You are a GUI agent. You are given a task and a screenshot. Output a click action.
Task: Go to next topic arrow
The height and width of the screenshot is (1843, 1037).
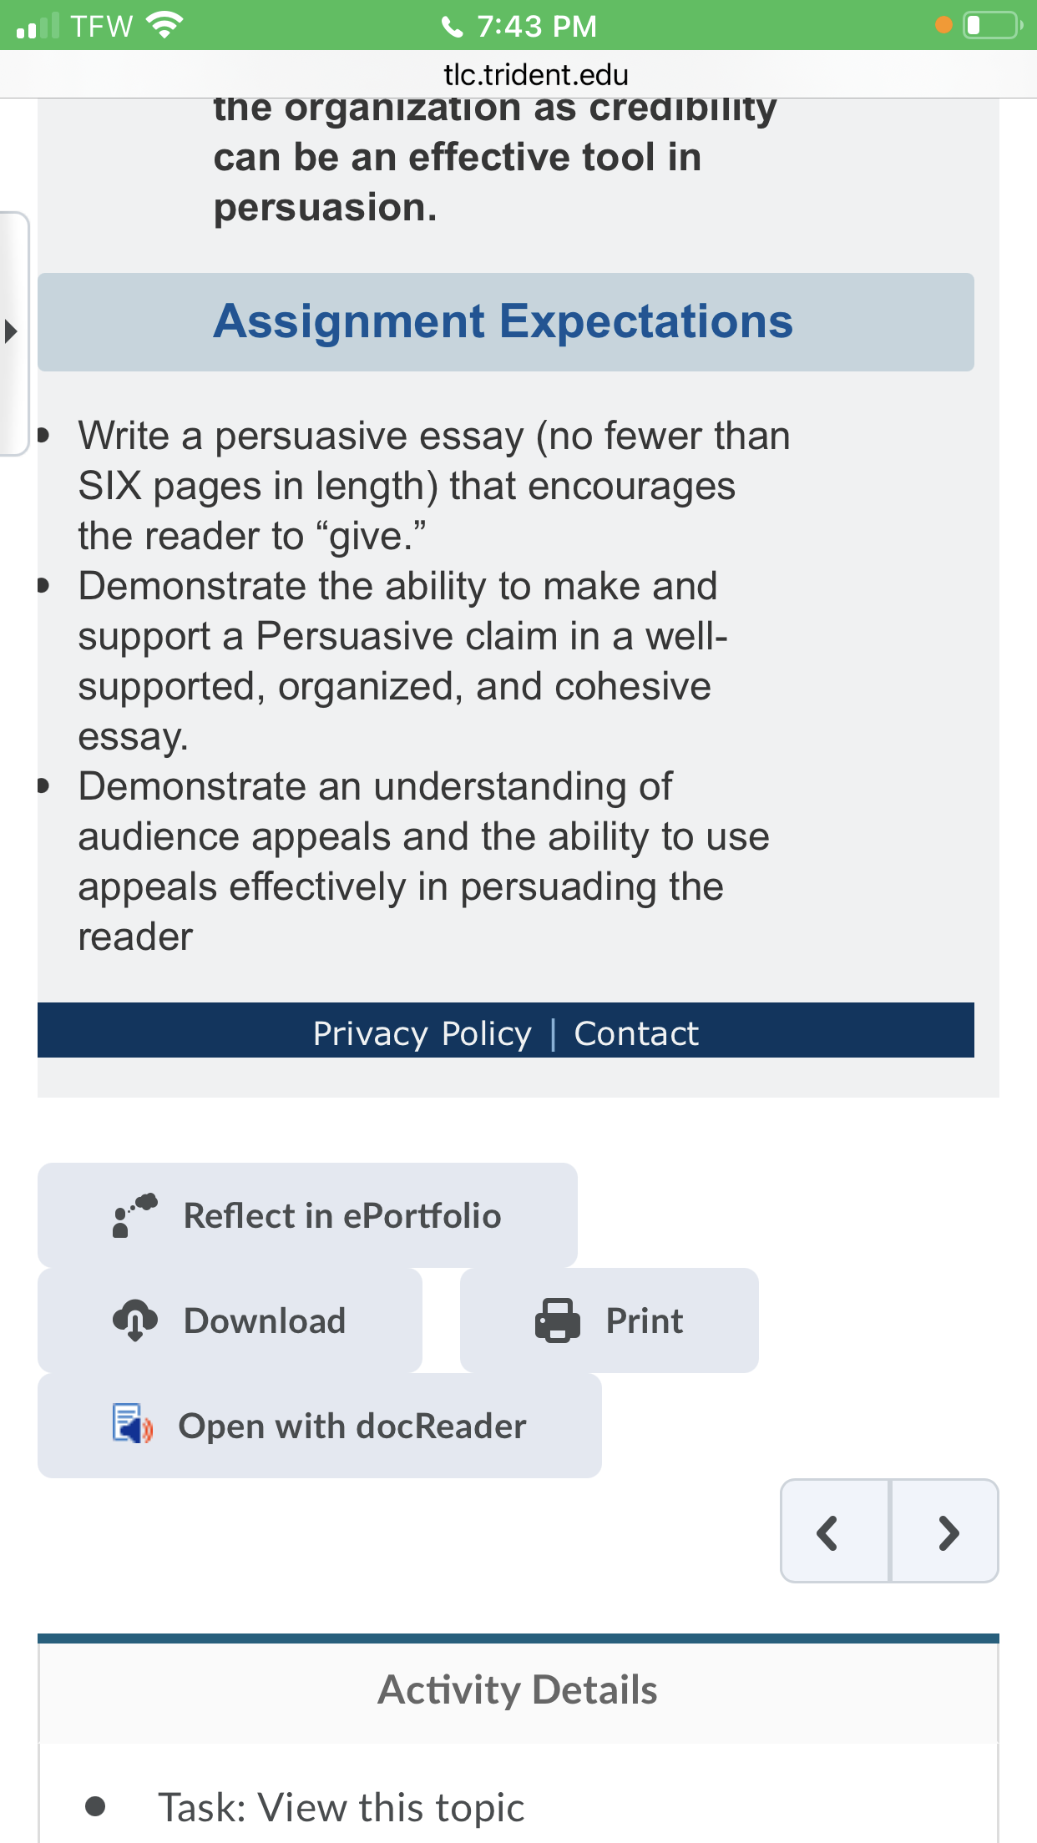[x=945, y=1532]
